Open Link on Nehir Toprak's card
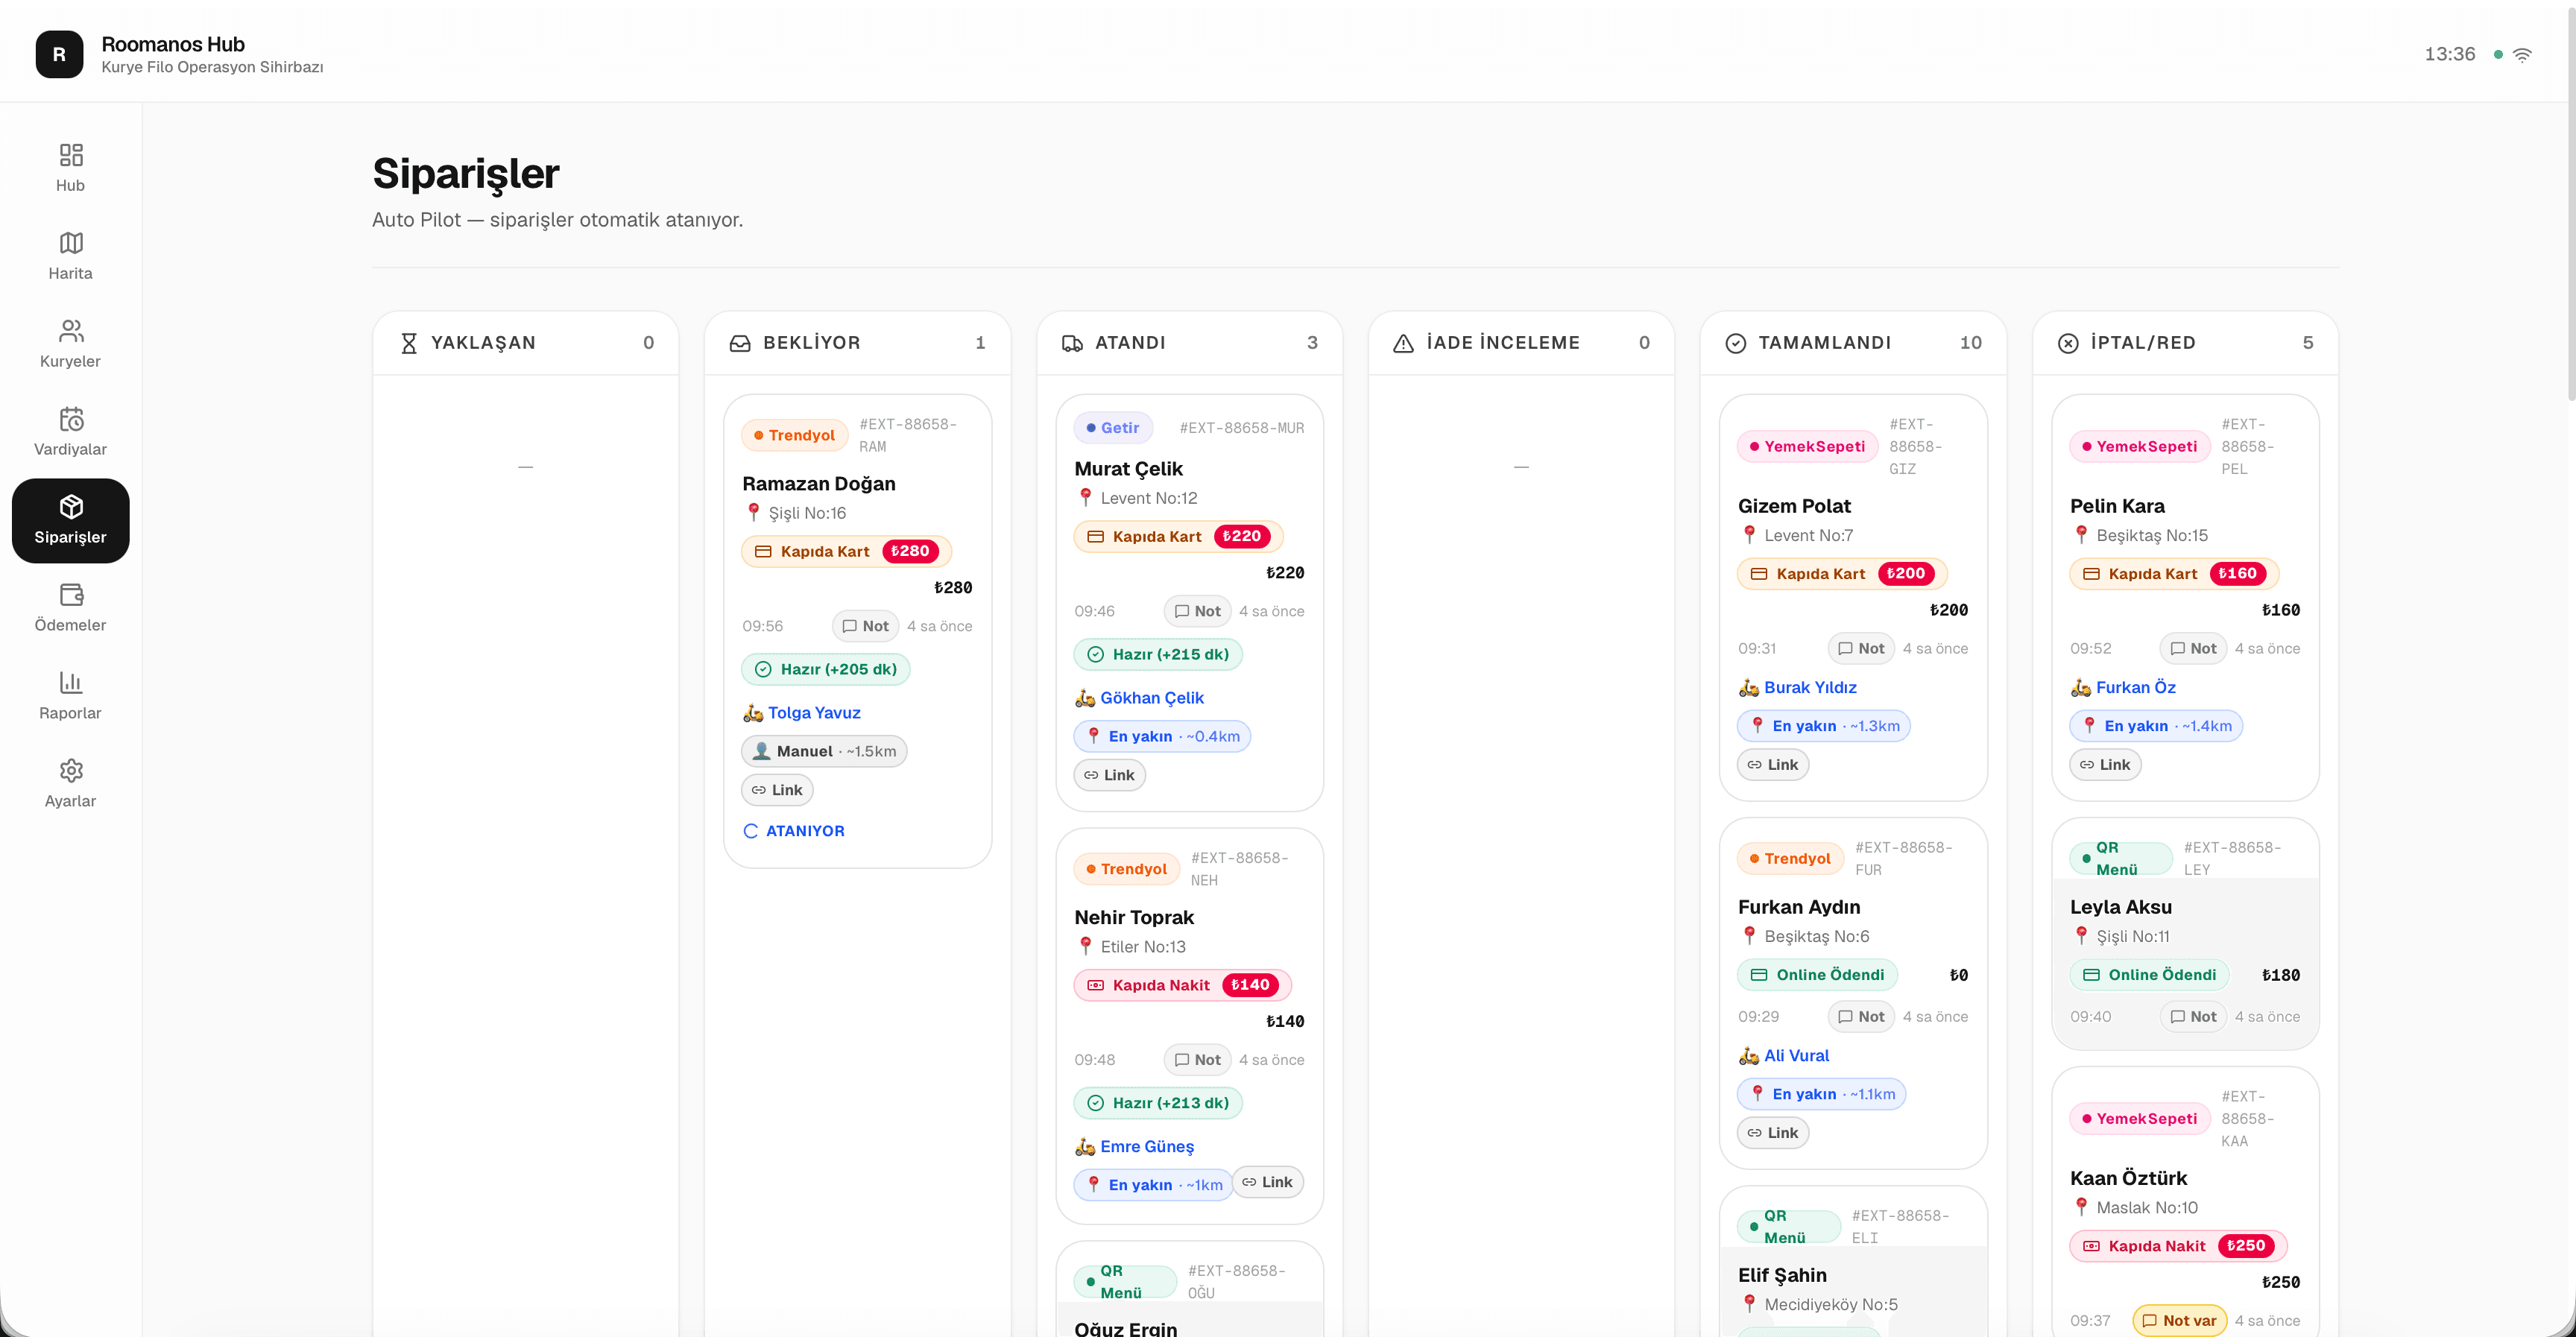2576x1337 pixels. [1267, 1182]
